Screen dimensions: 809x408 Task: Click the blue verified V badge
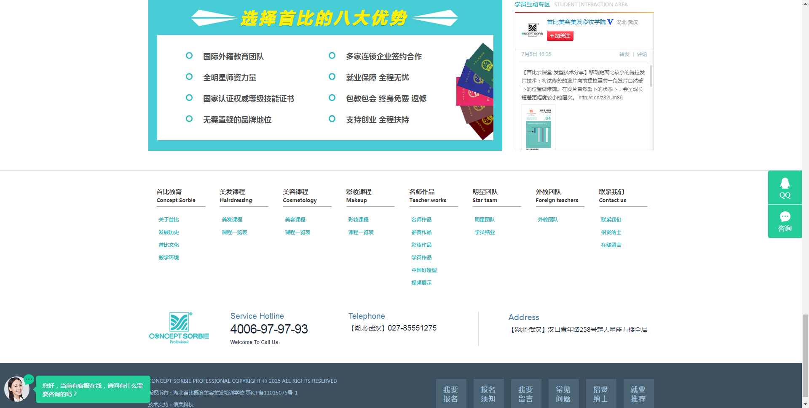tap(610, 22)
